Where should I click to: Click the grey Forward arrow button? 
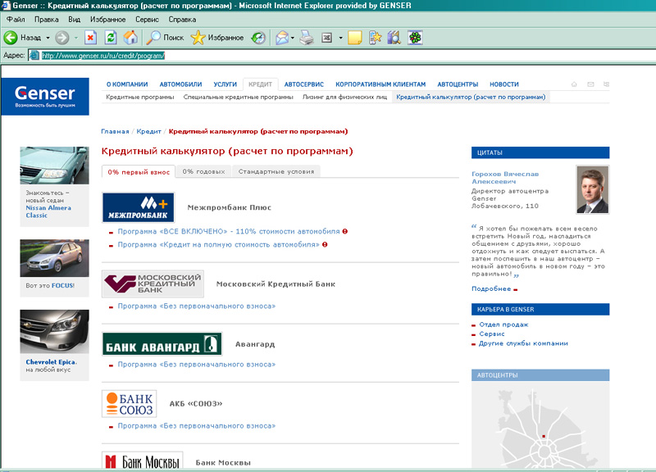62,38
